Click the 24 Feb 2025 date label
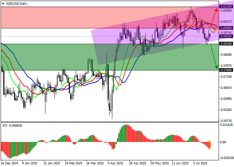This screenshot has height=167, width=234. [x=74, y=163]
